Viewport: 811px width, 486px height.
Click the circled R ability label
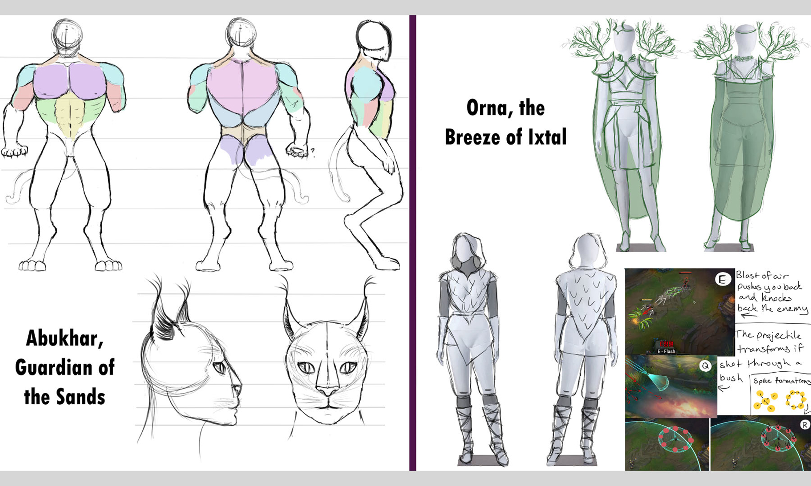click(805, 424)
